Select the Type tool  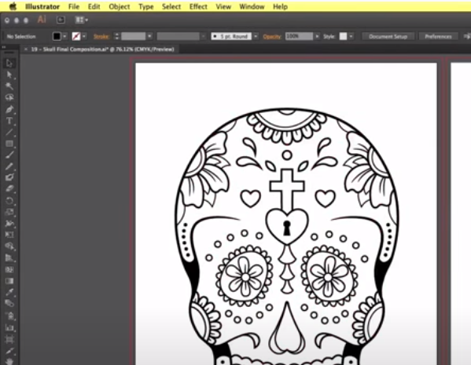pos(9,121)
